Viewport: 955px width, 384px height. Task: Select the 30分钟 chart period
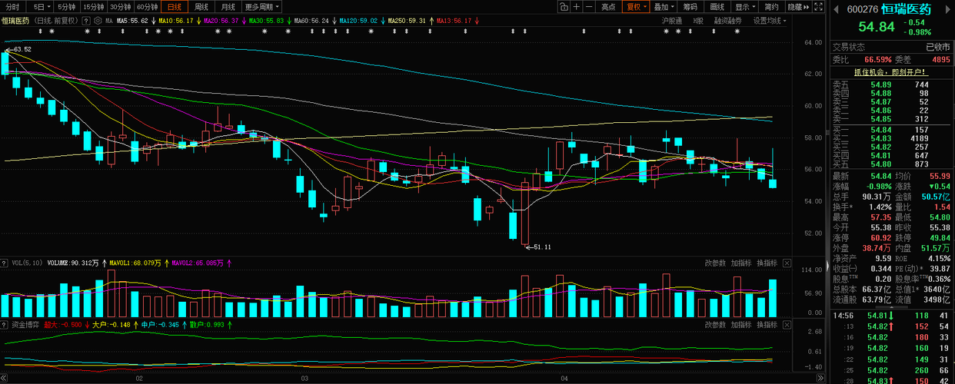click(121, 6)
